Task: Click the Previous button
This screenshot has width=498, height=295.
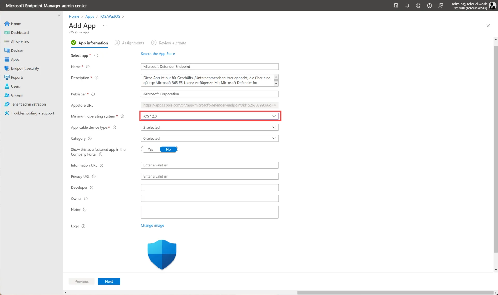Action: coord(81,281)
